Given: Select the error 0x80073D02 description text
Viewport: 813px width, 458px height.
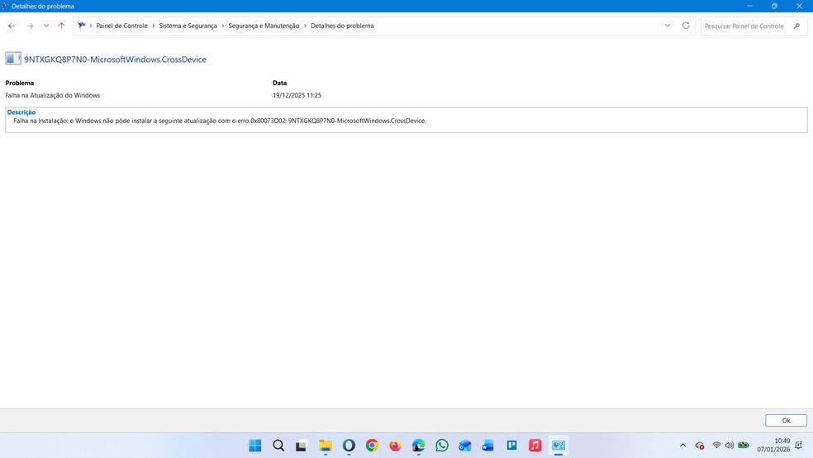Looking at the screenshot, I should (219, 121).
